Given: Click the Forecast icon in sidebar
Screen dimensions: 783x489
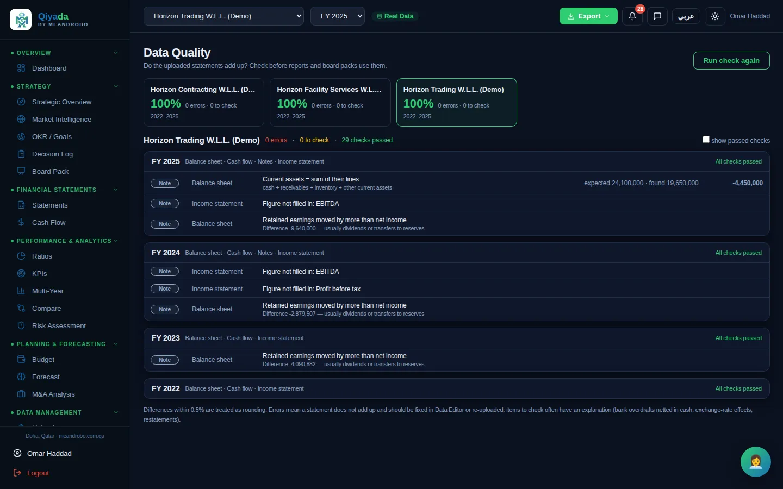Looking at the screenshot, I should point(21,377).
